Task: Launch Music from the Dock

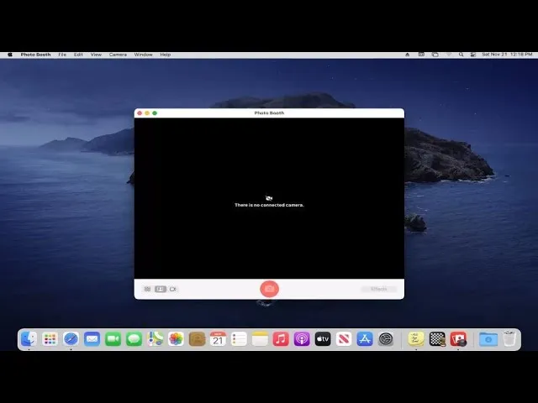Action: [x=281, y=339]
